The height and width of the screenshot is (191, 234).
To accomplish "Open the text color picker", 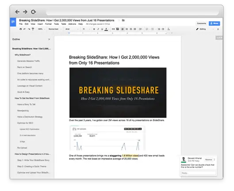I will (106, 29).
